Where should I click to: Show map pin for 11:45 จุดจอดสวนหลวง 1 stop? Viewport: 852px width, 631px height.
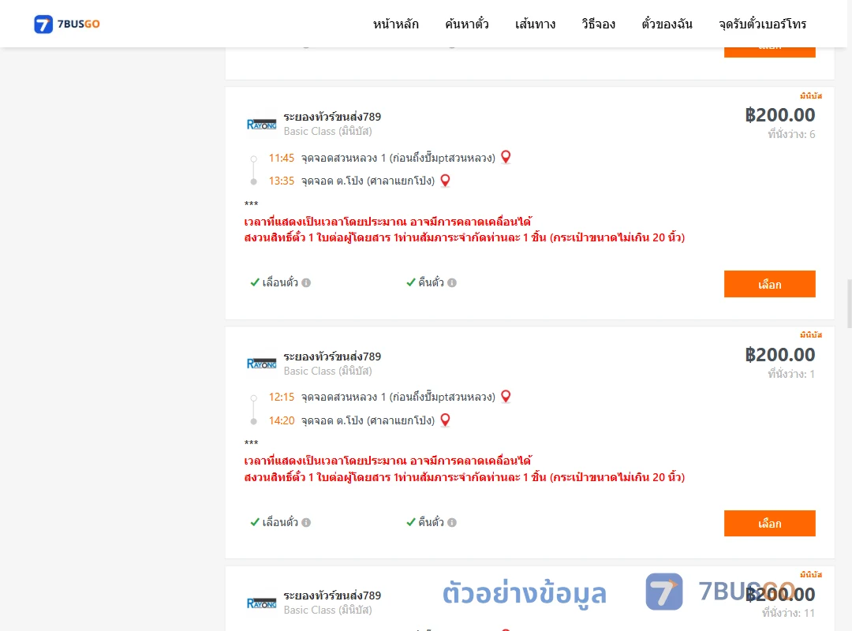pos(506,157)
